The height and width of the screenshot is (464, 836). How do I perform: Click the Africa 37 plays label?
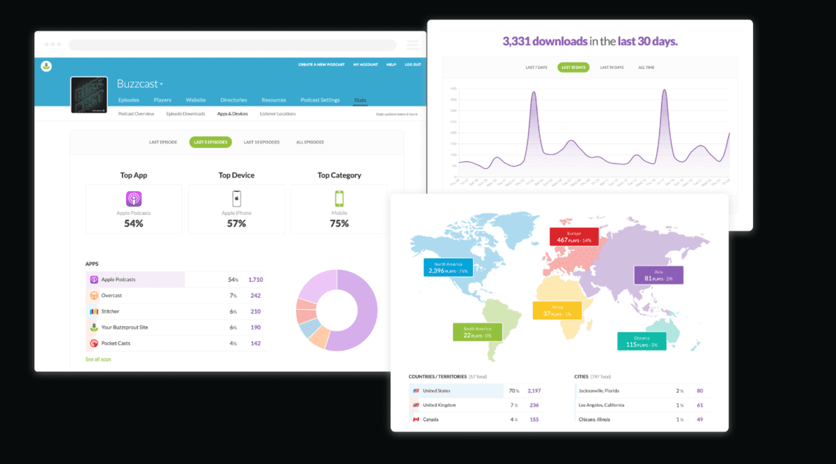point(557,310)
